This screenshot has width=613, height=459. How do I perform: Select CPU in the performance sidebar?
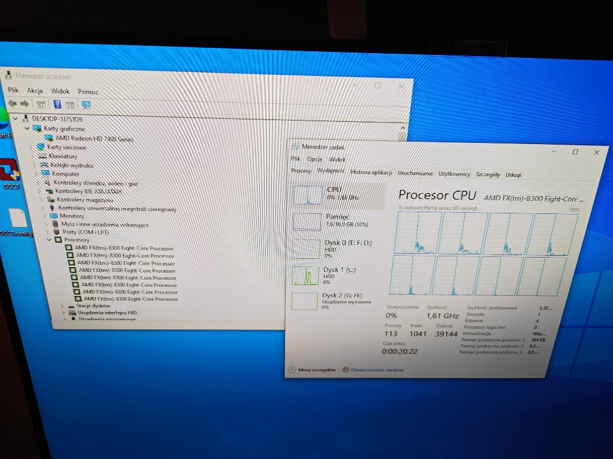click(x=338, y=195)
